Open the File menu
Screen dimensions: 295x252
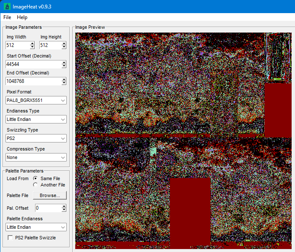(7, 17)
